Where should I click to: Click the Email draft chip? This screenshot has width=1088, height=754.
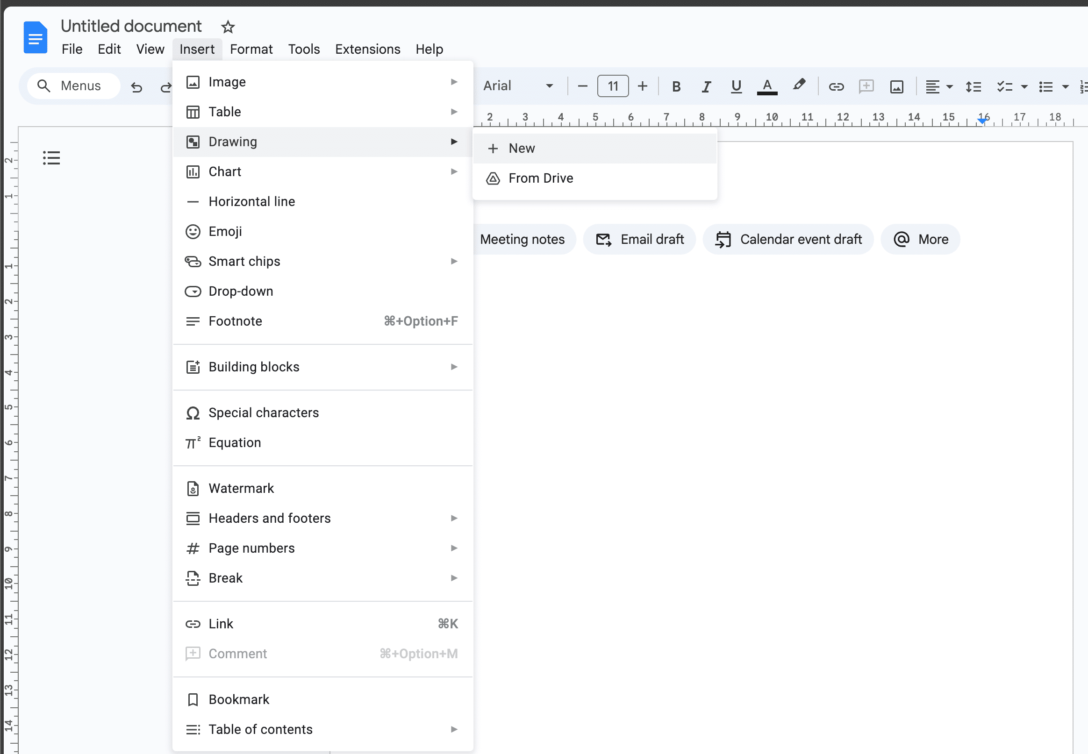(639, 240)
